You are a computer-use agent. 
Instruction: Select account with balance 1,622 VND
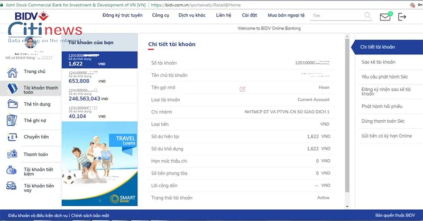point(99,60)
